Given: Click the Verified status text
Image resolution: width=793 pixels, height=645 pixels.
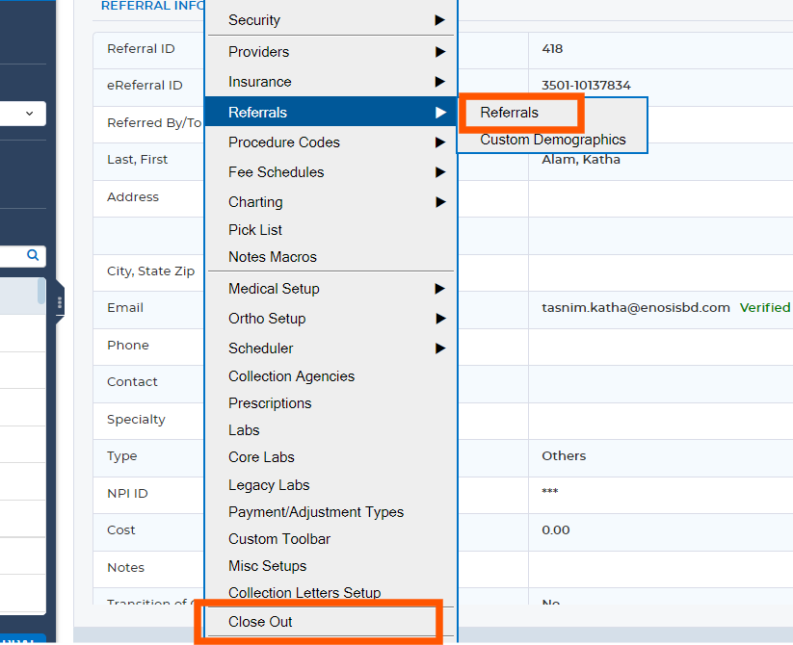Looking at the screenshot, I should 765,308.
